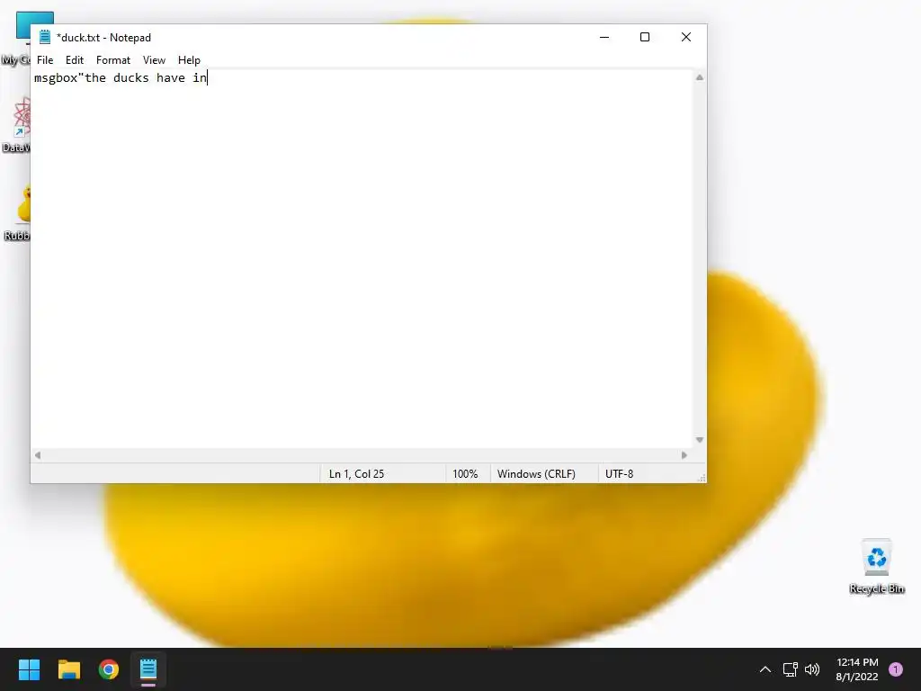
Task: Open the notification badge in taskbar
Action: coord(896,669)
